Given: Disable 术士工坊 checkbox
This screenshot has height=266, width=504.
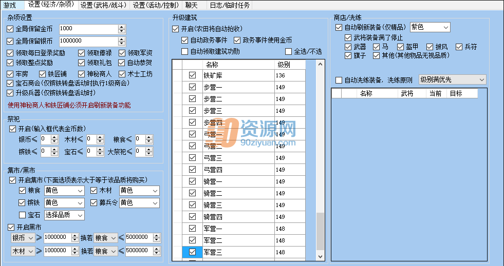Looking at the screenshot, I should coord(122,74).
